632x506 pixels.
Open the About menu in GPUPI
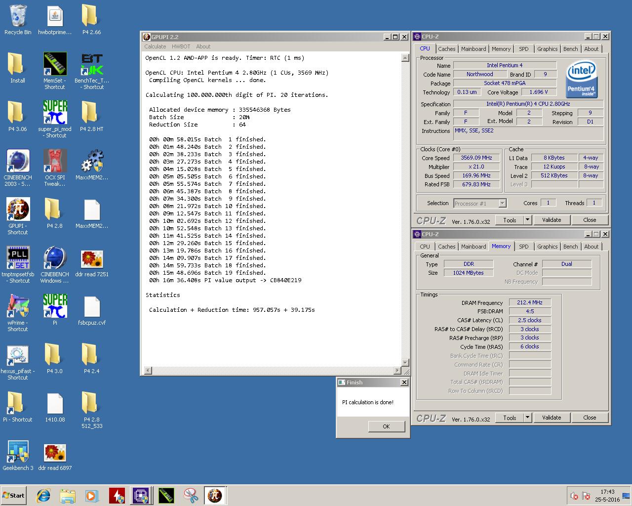click(203, 46)
